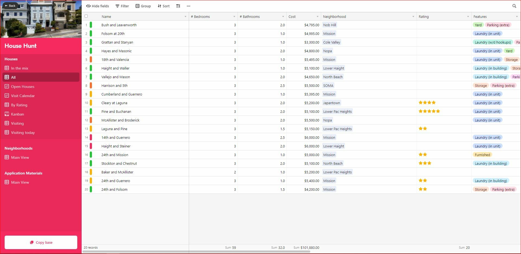Click Laundry (w/d hookups) feature tag
The height and width of the screenshot is (254, 521).
pyautogui.click(x=493, y=42)
